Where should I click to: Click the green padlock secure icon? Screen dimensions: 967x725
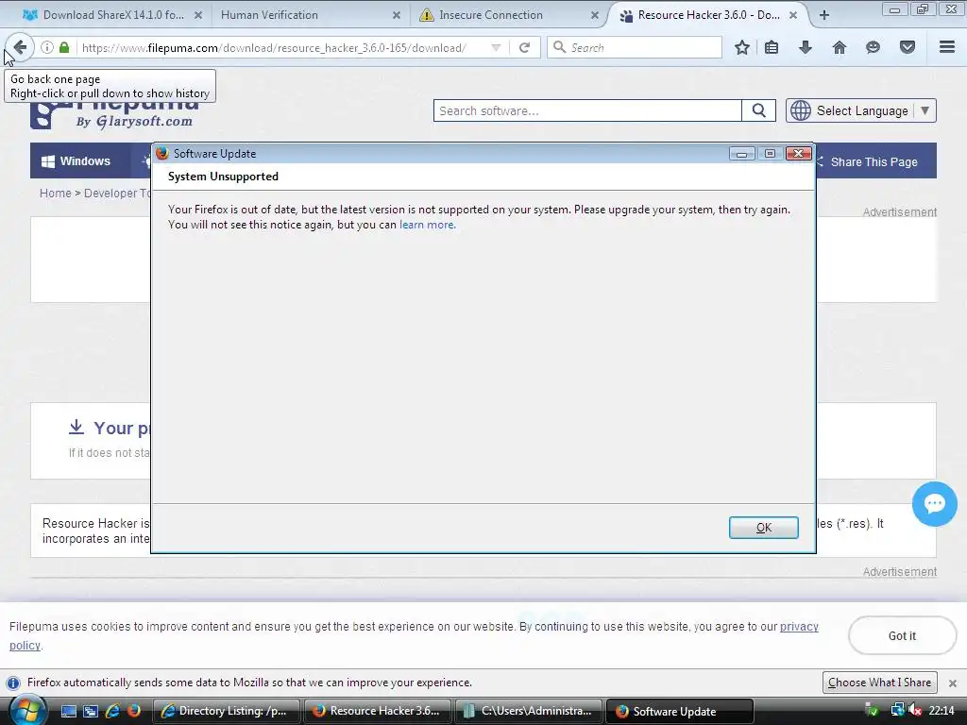click(x=64, y=47)
